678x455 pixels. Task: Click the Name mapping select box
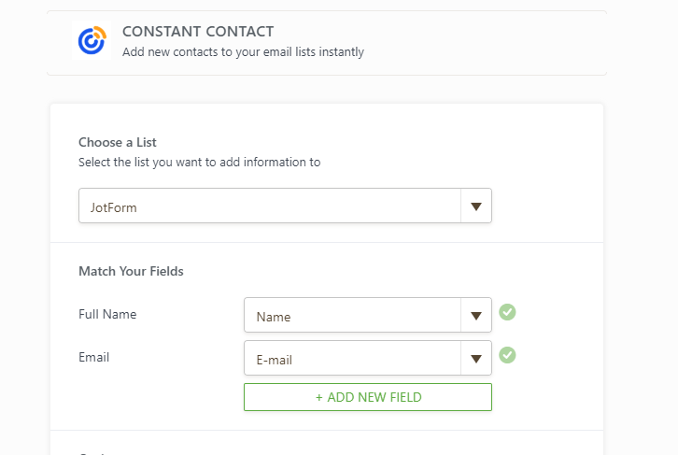[353, 316]
